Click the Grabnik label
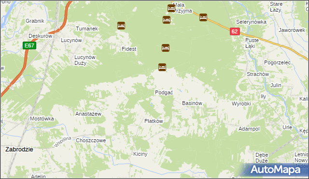Screen dimensions: 309x179 (x=35, y=21)
